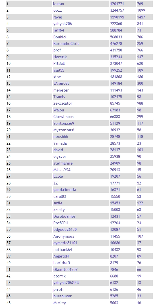This screenshot has width=155, height=305.
Task: Click yahyah206GPU username
Action: 66,283
